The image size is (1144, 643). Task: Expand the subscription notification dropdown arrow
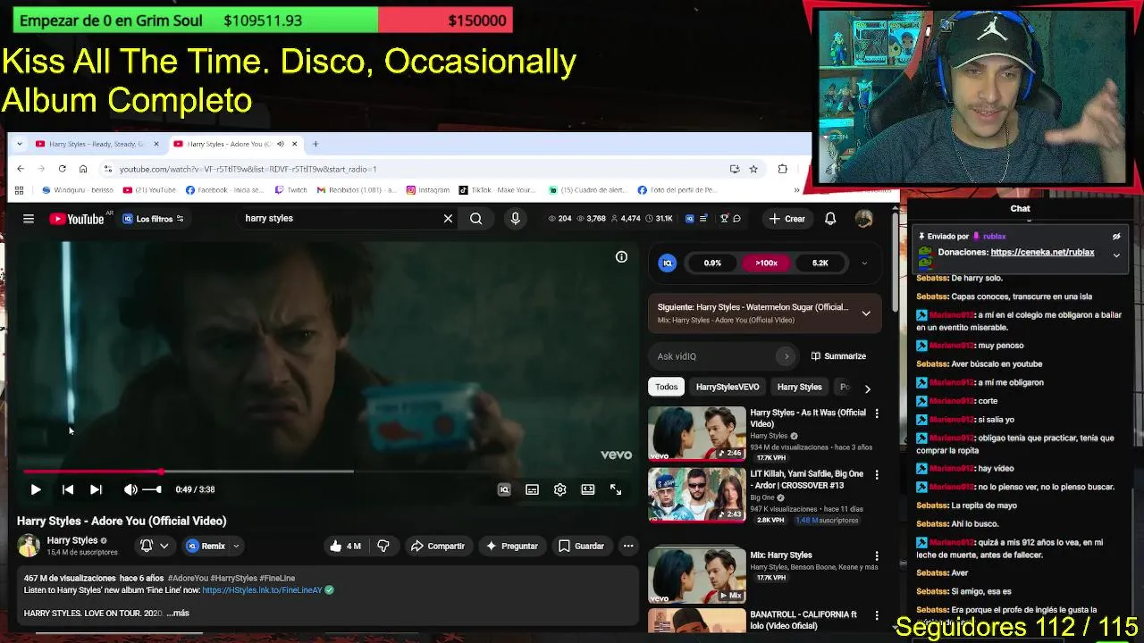164,546
